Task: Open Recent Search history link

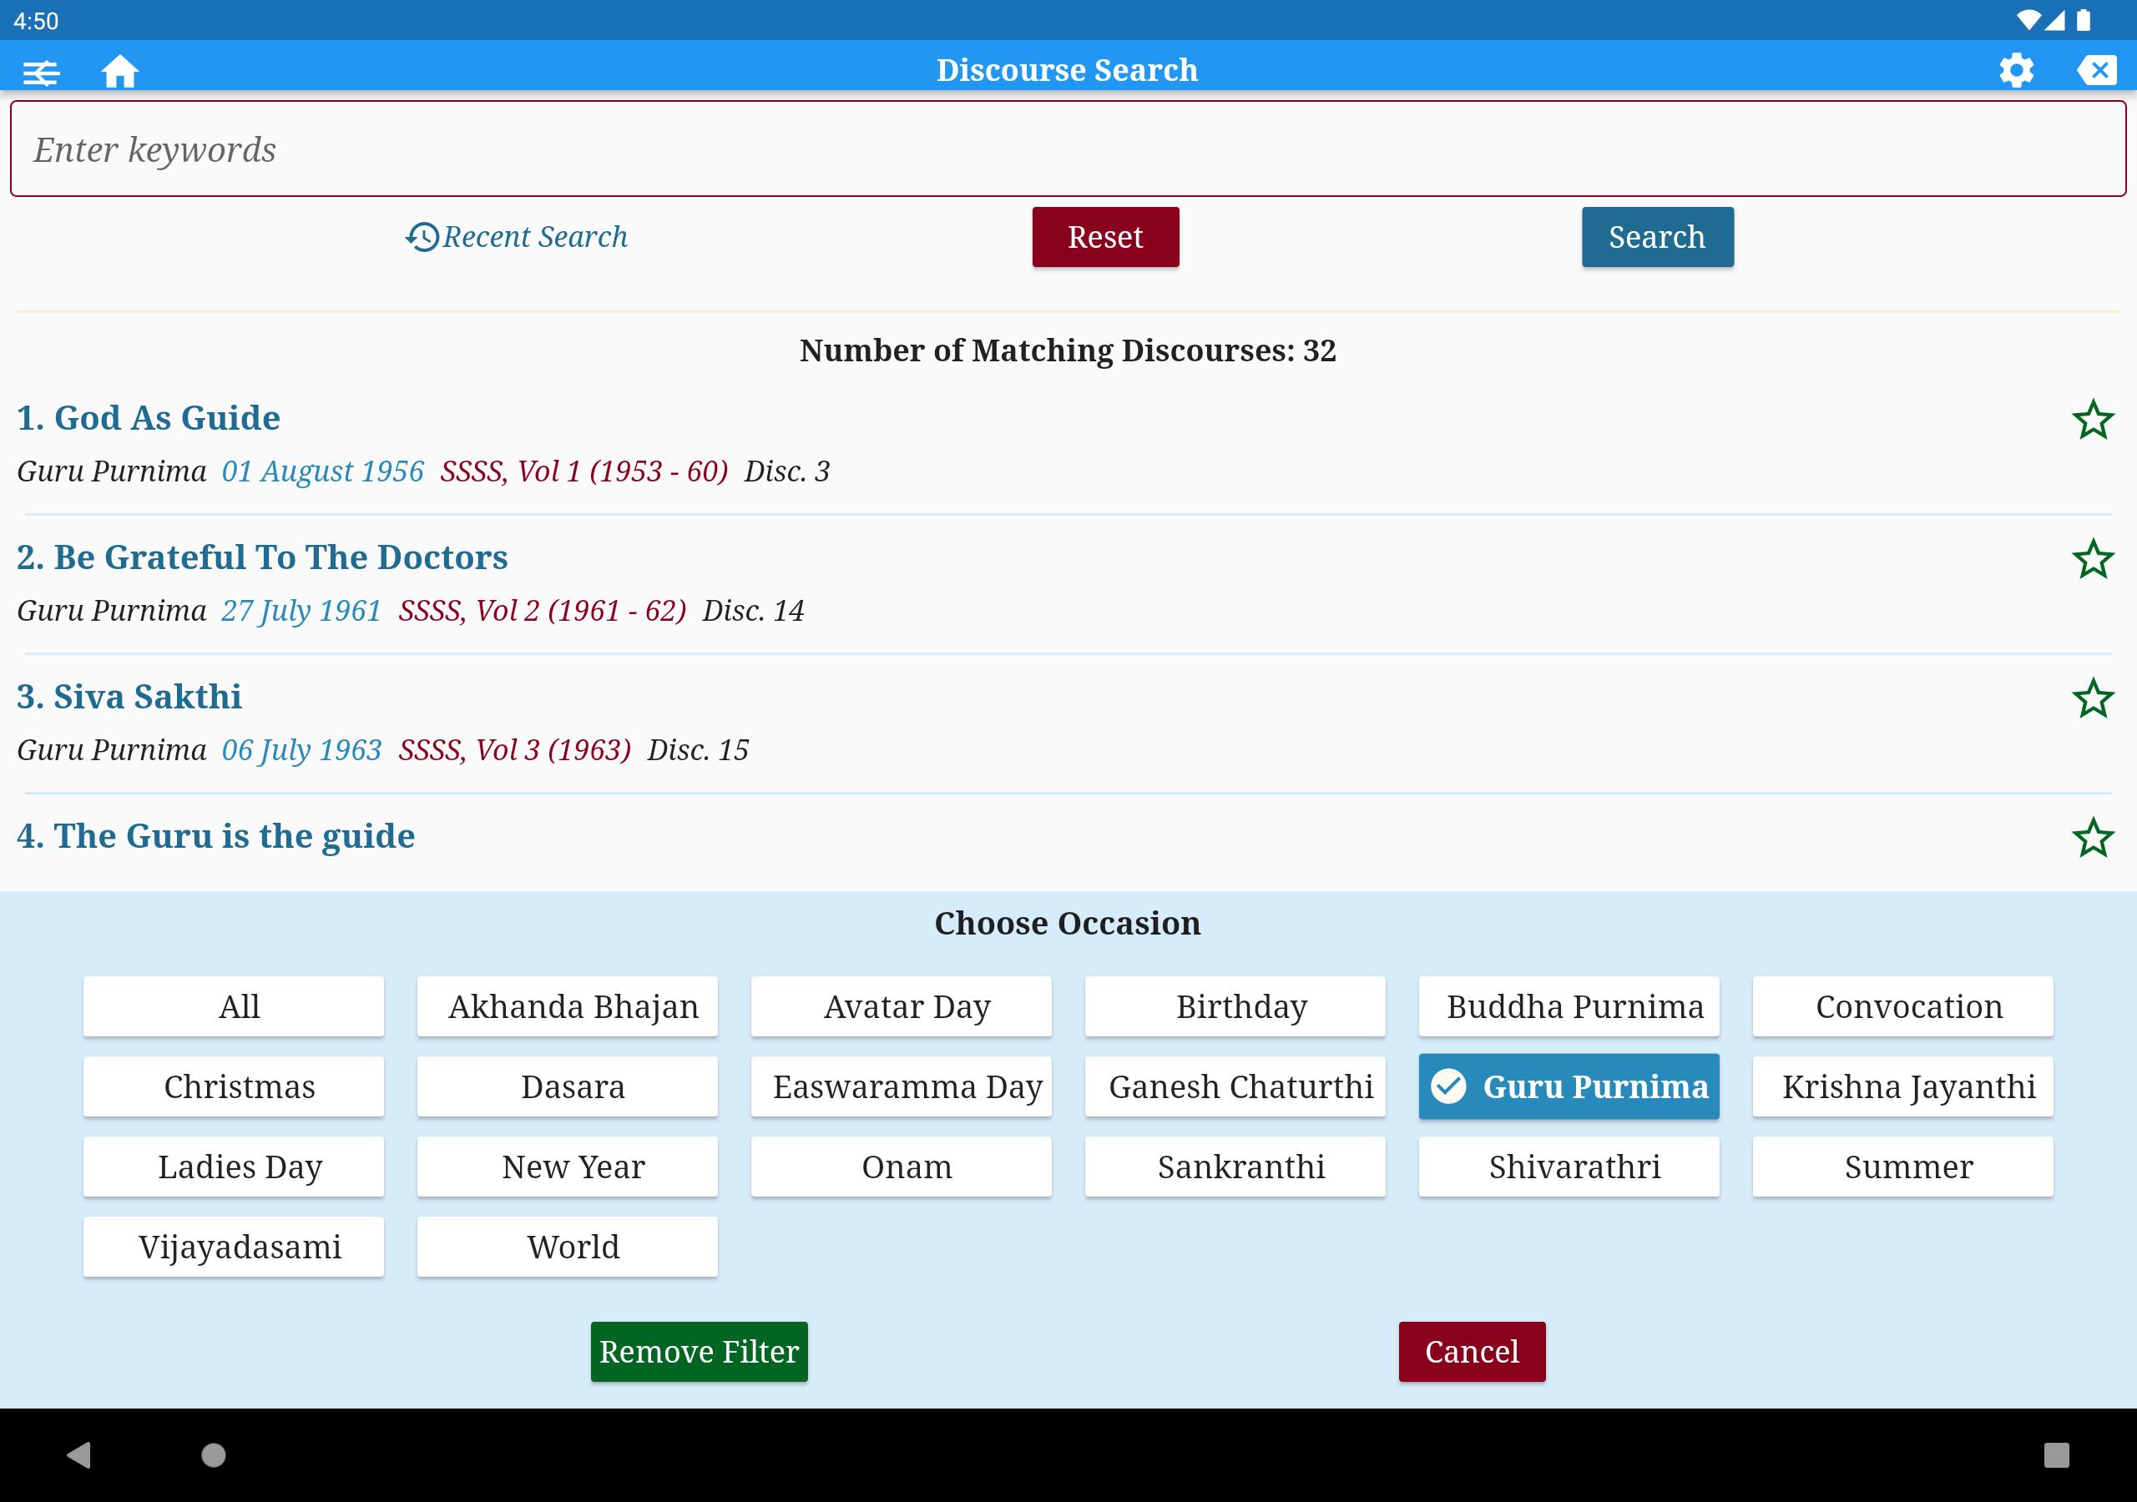Action: 517,237
